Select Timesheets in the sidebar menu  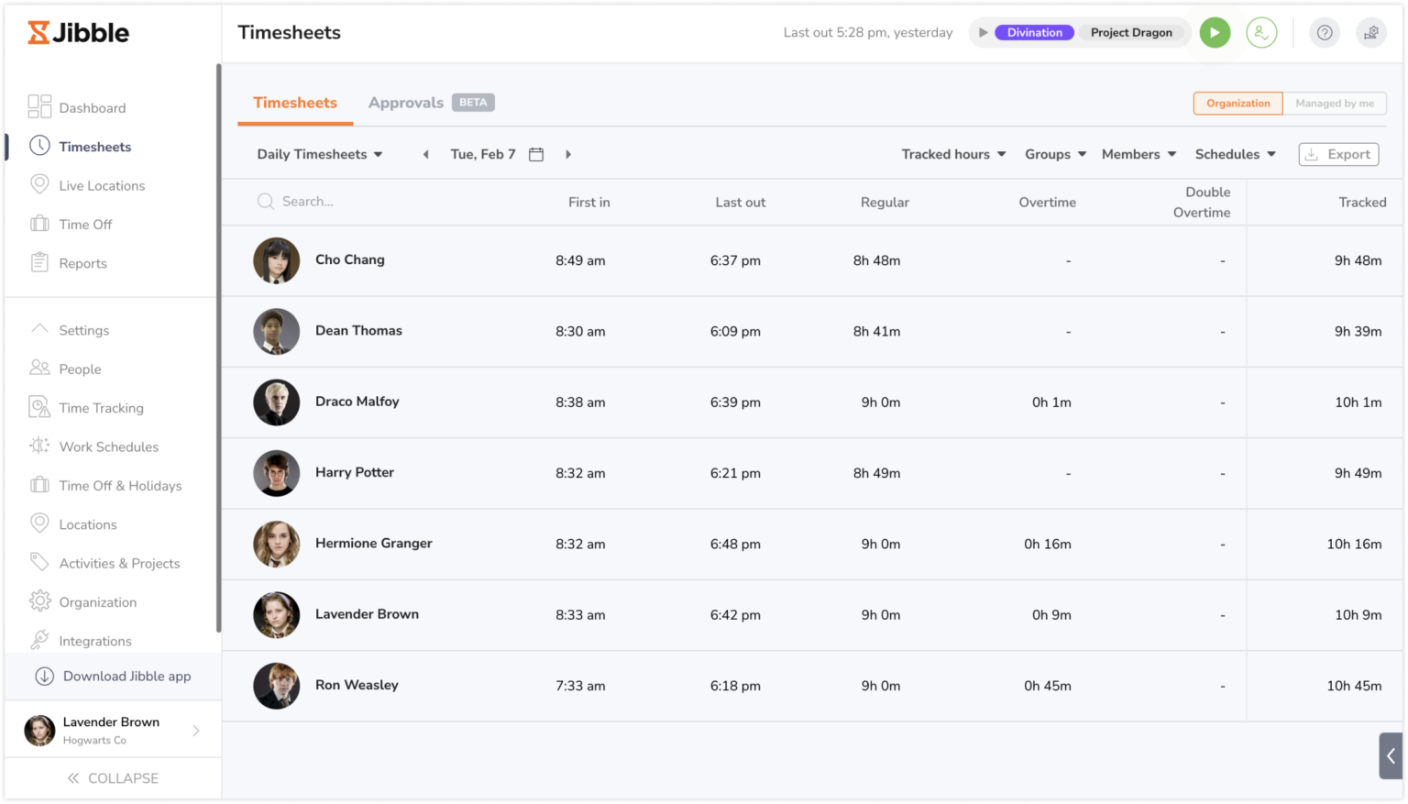tap(94, 146)
